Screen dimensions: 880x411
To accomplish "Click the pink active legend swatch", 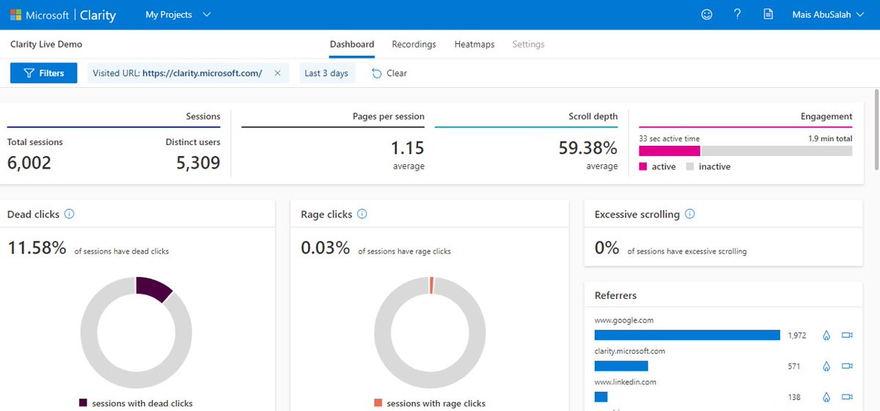I will point(643,166).
